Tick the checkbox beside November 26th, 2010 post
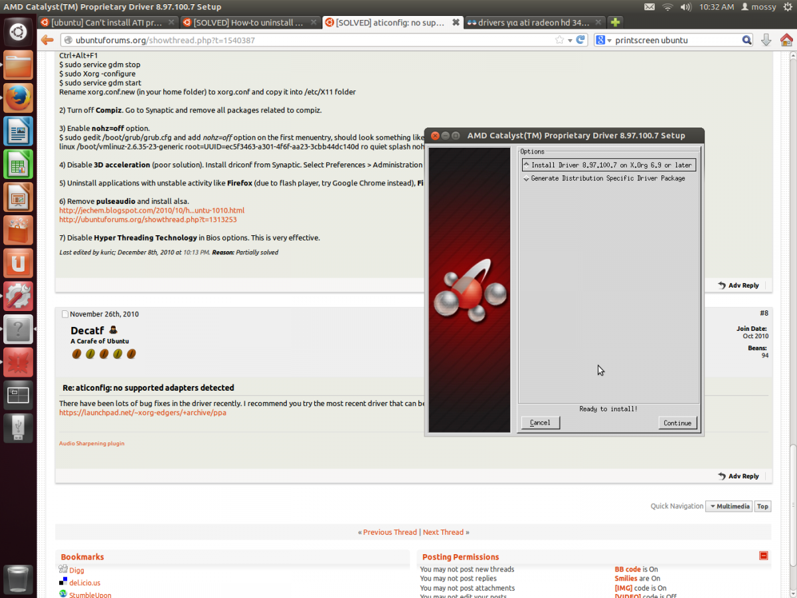The width and height of the screenshot is (797, 598). pos(65,314)
